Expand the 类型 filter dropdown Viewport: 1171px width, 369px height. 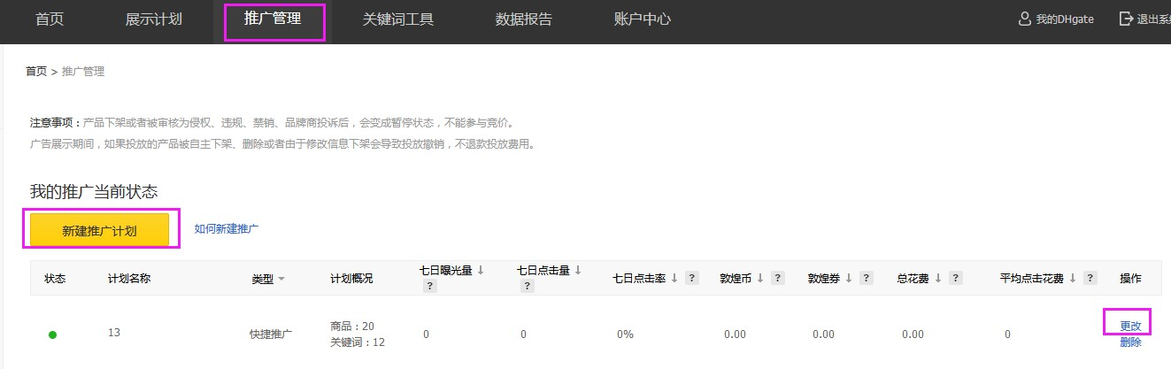coord(281,279)
